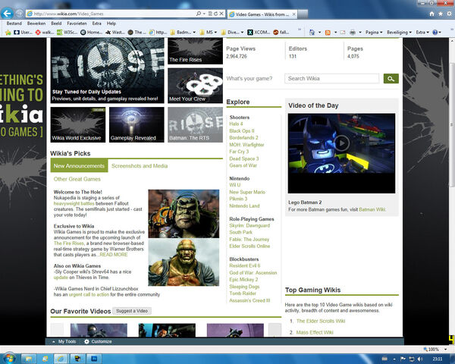Click the Read mail icon in command bar
The height and width of the screenshot is (364, 455).
coord(343,32)
